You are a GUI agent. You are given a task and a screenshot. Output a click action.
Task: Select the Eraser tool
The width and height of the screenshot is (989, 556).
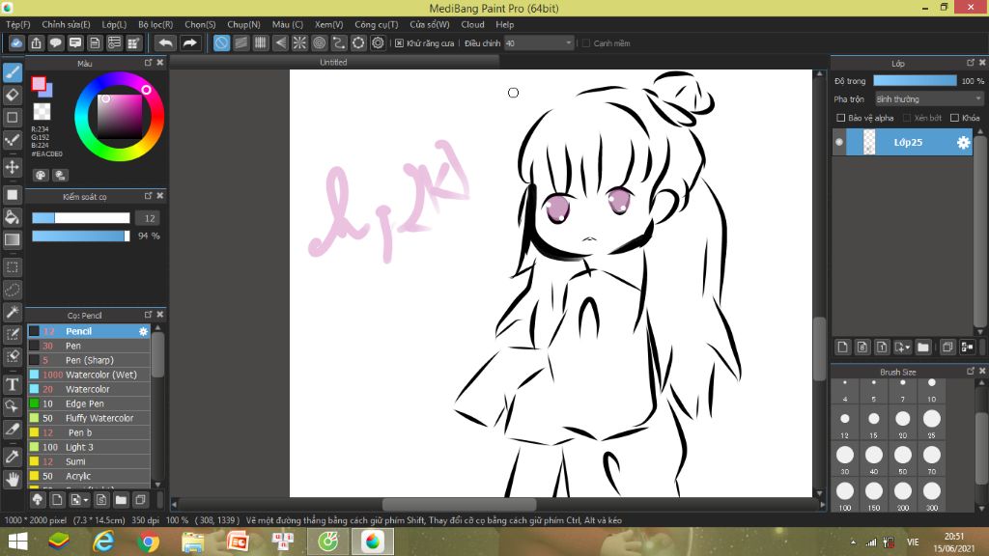coord(12,96)
